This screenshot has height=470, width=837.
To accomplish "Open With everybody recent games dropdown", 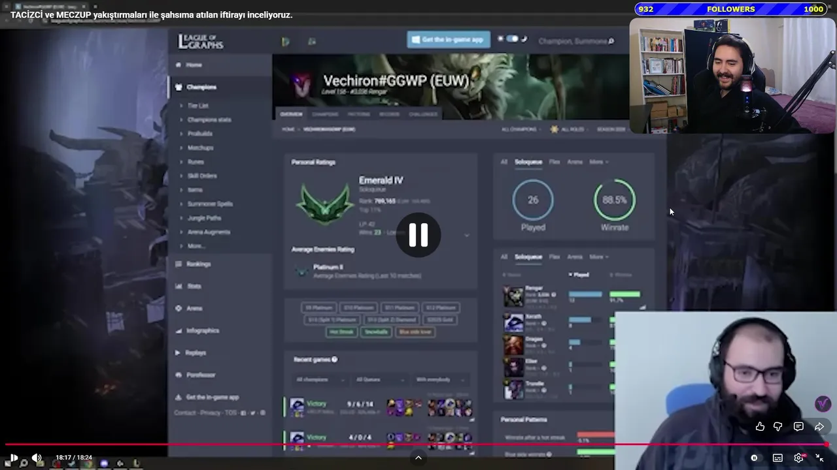I will tap(441, 379).
